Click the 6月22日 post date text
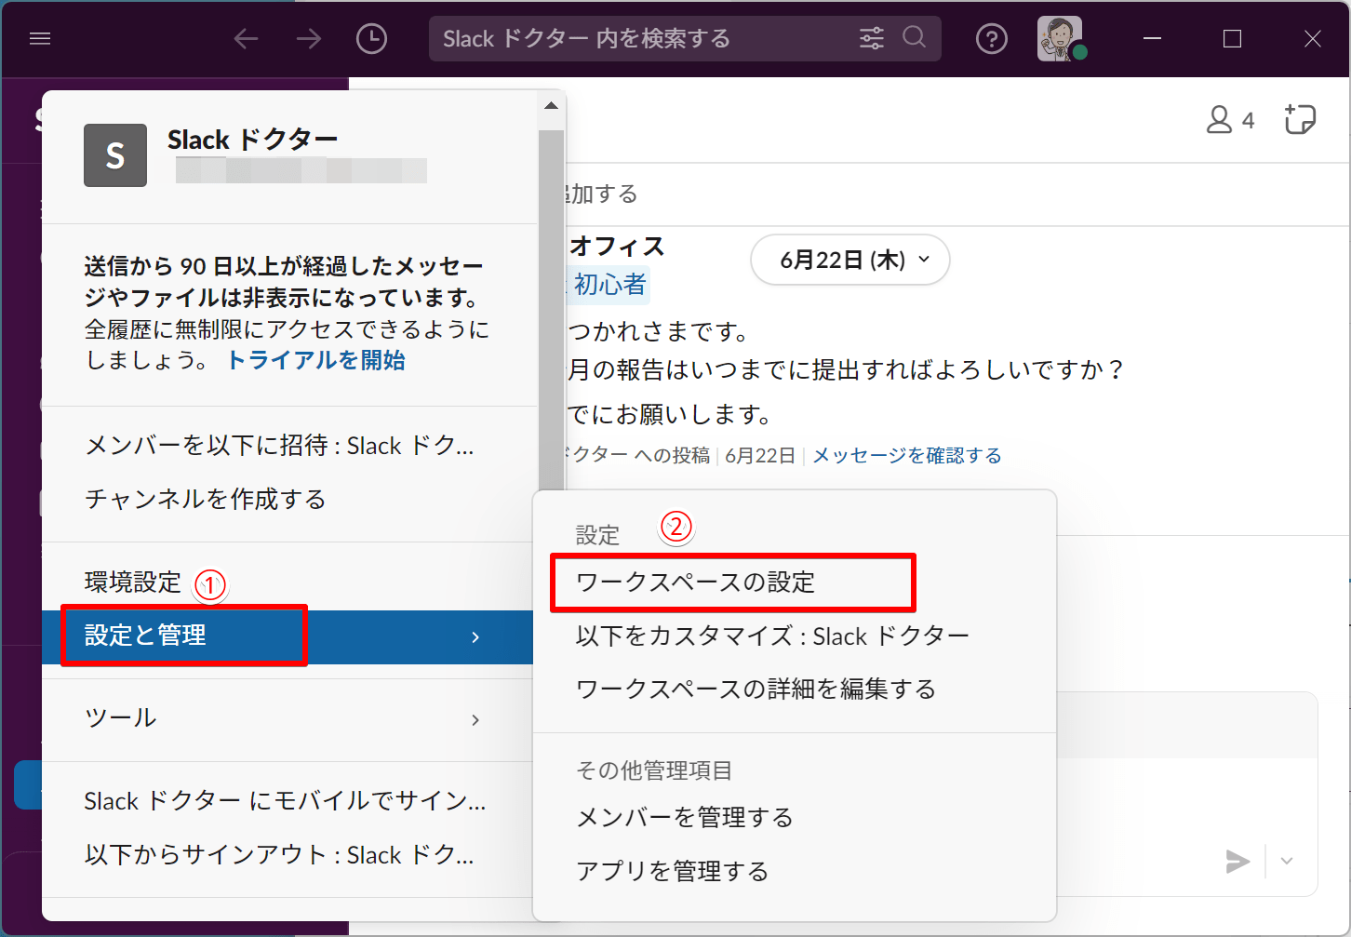This screenshot has width=1351, height=937. (760, 456)
